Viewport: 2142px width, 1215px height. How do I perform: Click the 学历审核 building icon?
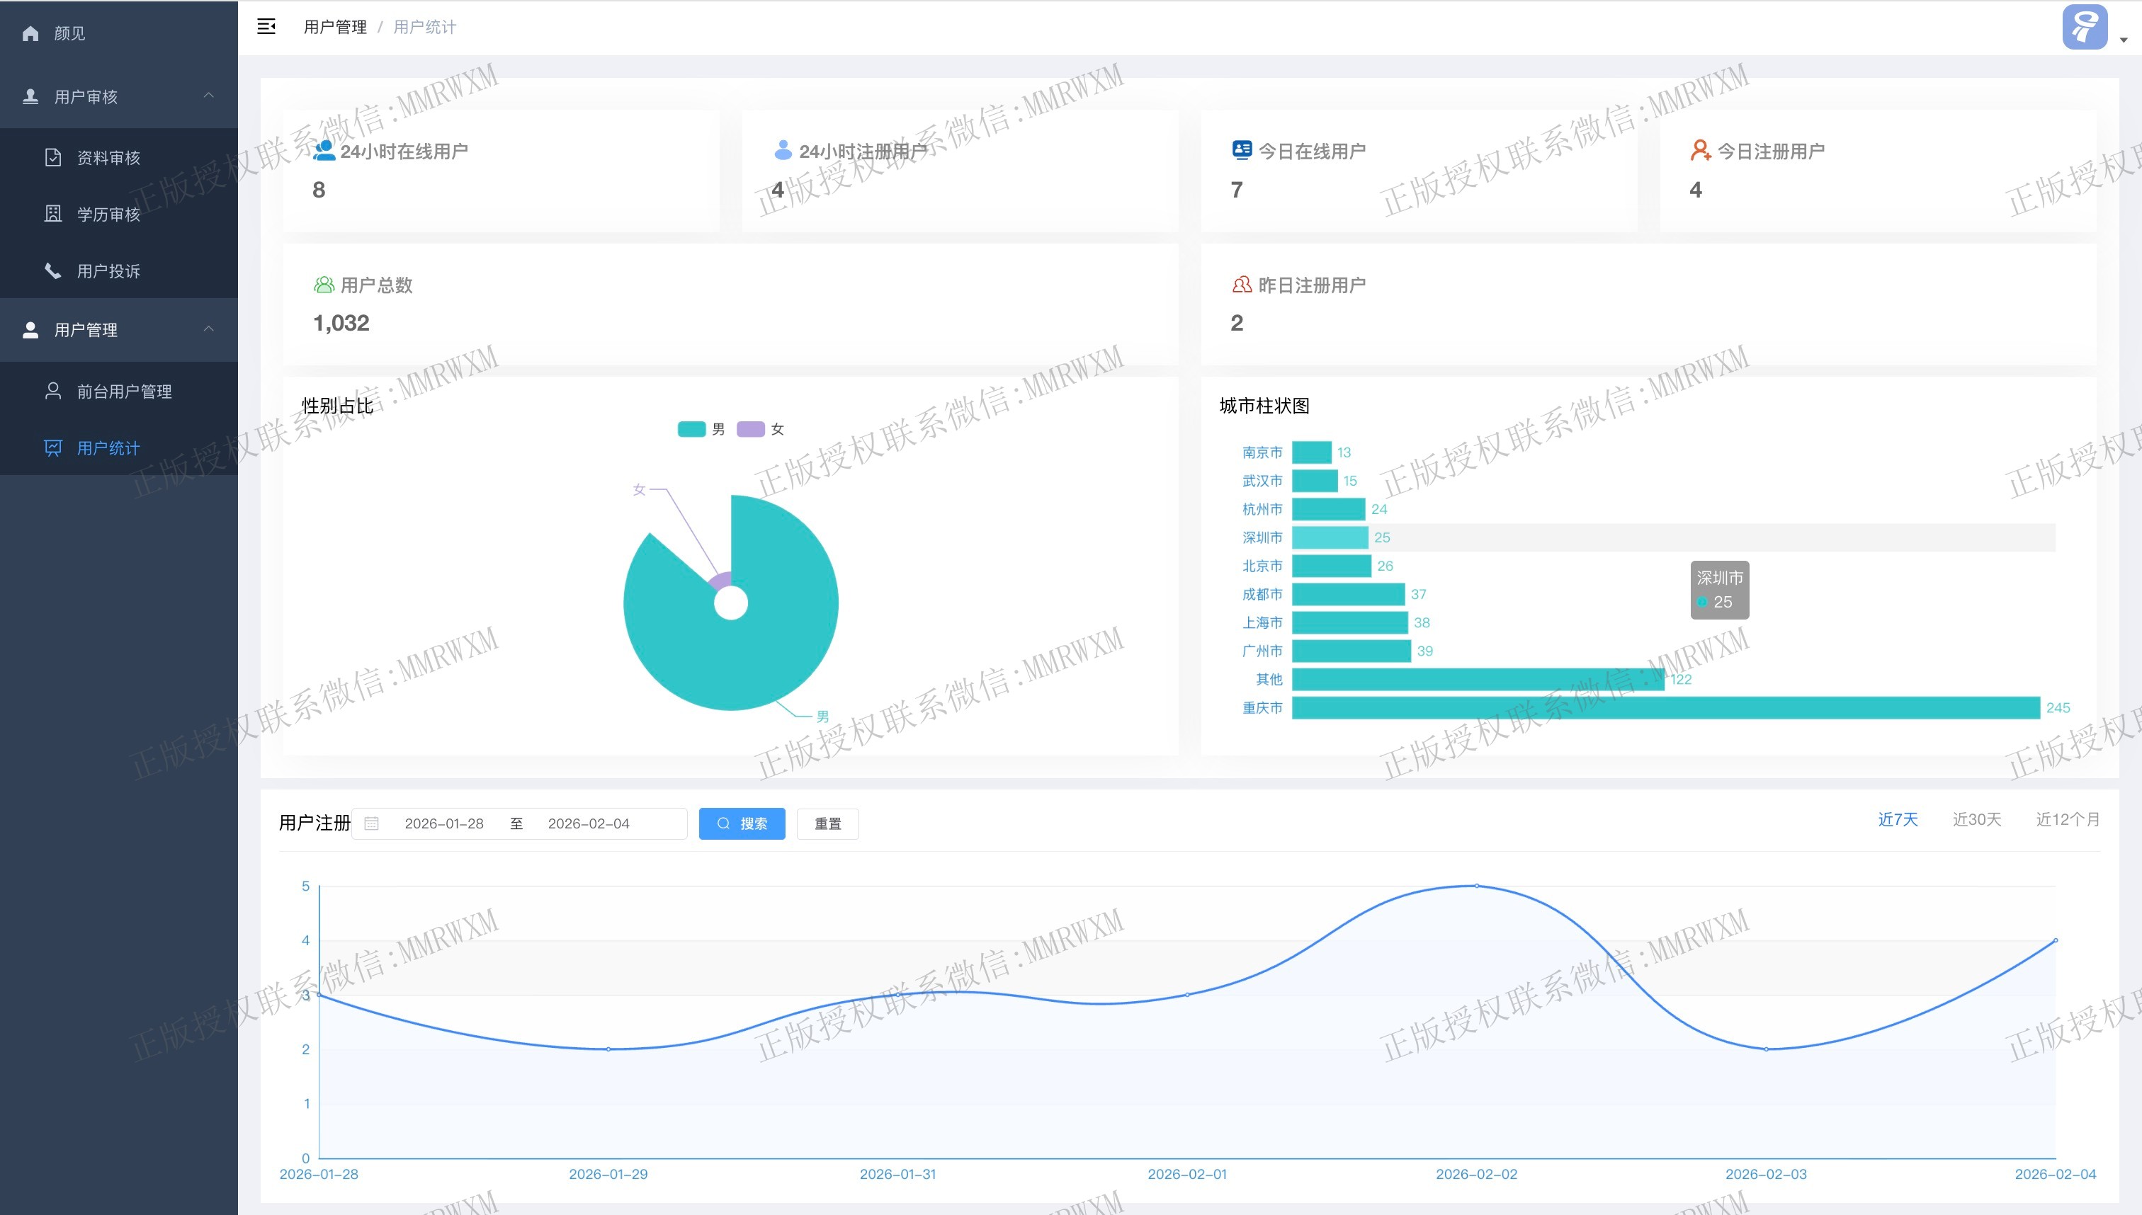(52, 214)
